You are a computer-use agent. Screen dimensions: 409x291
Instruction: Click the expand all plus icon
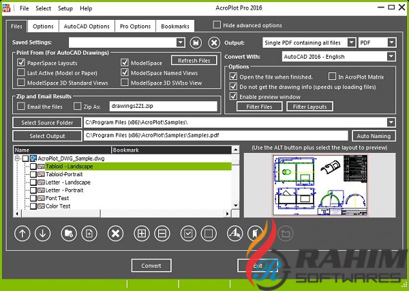click(x=142, y=234)
